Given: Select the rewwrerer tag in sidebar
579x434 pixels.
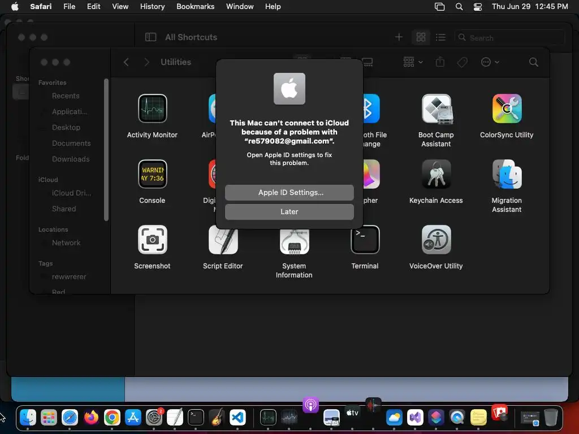Looking at the screenshot, I should tap(68, 277).
